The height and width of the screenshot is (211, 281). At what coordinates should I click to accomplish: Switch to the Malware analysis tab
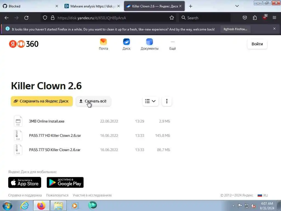92,6
